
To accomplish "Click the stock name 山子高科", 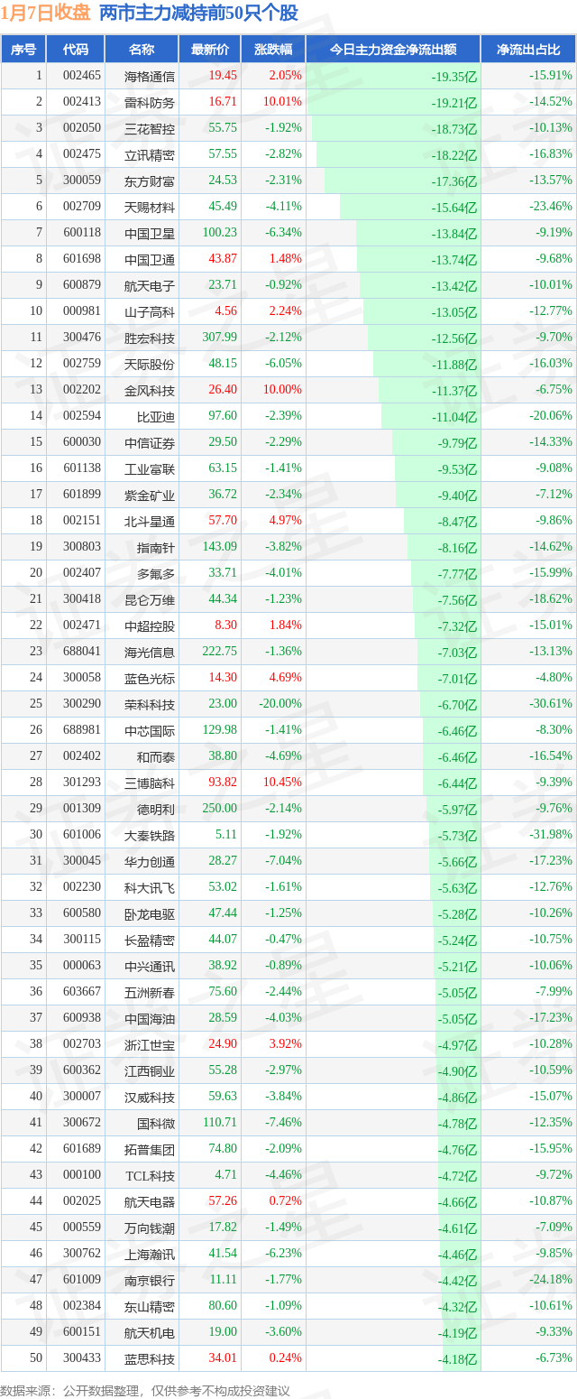I will tap(150, 311).
